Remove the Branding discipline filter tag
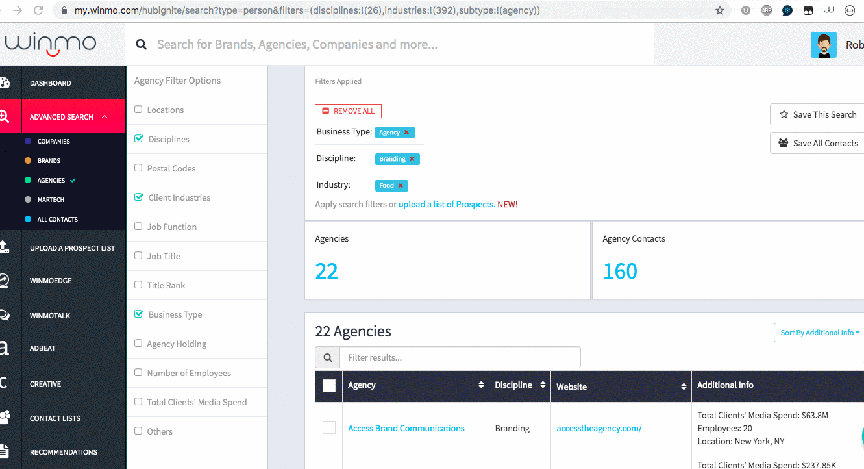 pyautogui.click(x=412, y=159)
